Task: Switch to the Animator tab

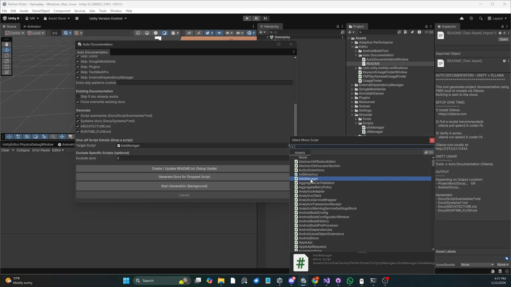Action: click(32, 26)
